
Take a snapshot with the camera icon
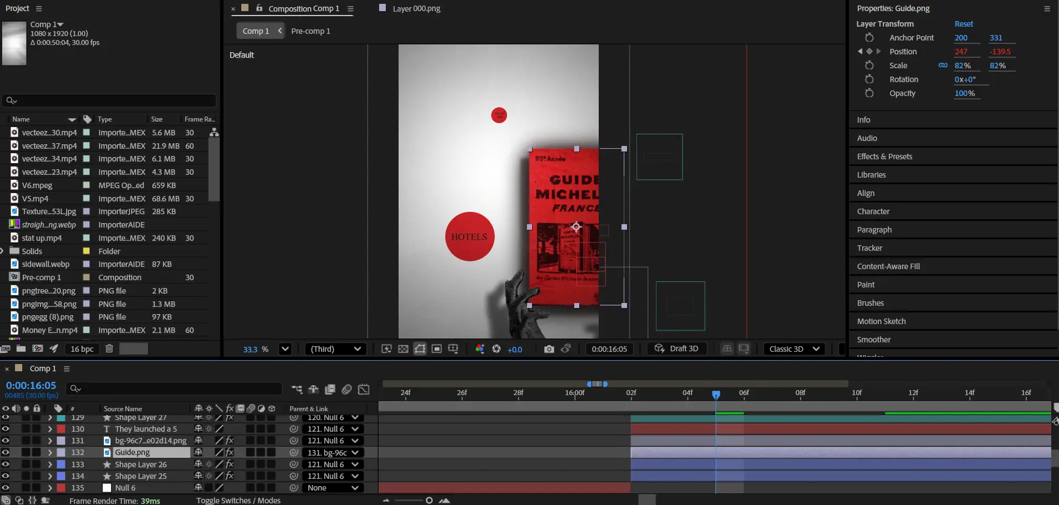point(549,349)
